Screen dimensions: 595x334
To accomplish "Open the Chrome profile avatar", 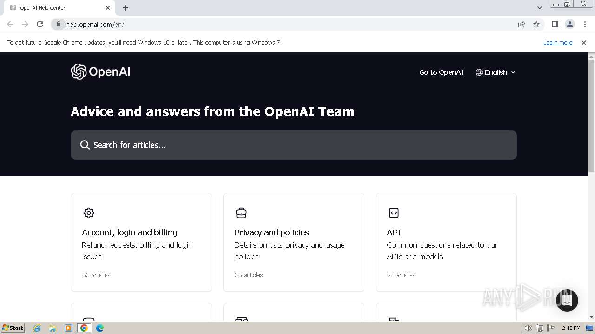I will point(570,24).
